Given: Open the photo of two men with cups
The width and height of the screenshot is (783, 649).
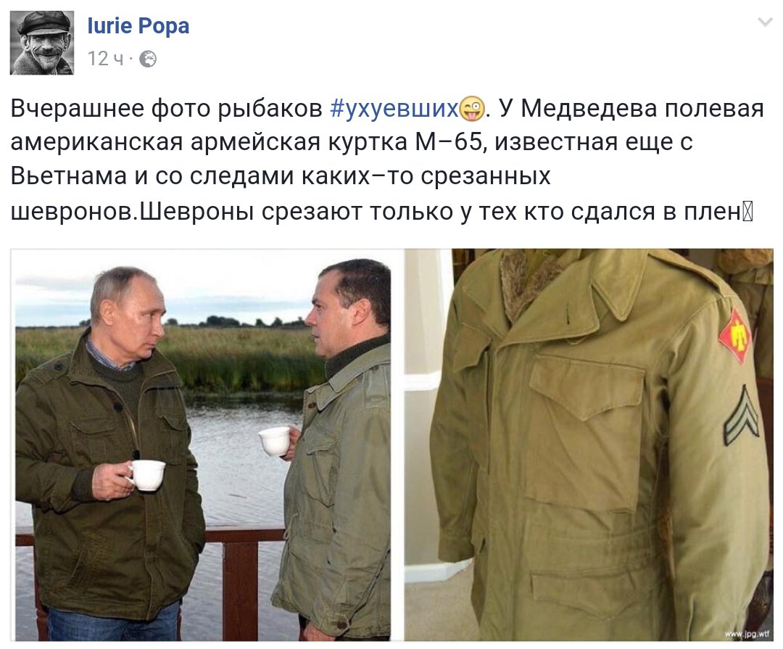Looking at the screenshot, I should coord(203,445).
